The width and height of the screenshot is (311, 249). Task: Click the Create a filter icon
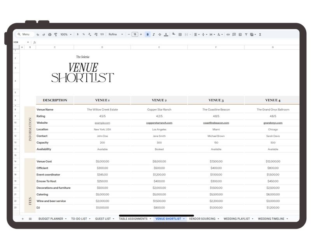tap(246, 34)
